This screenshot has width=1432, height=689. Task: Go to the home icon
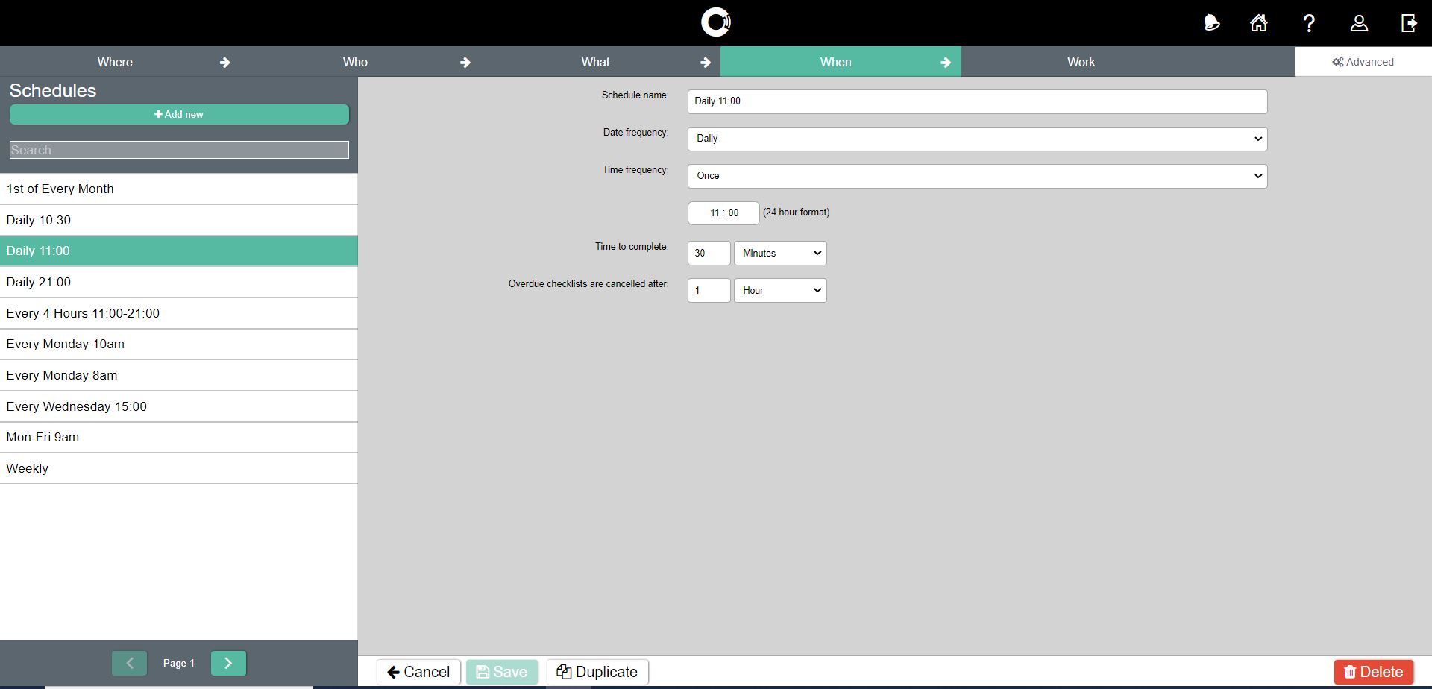point(1259,23)
